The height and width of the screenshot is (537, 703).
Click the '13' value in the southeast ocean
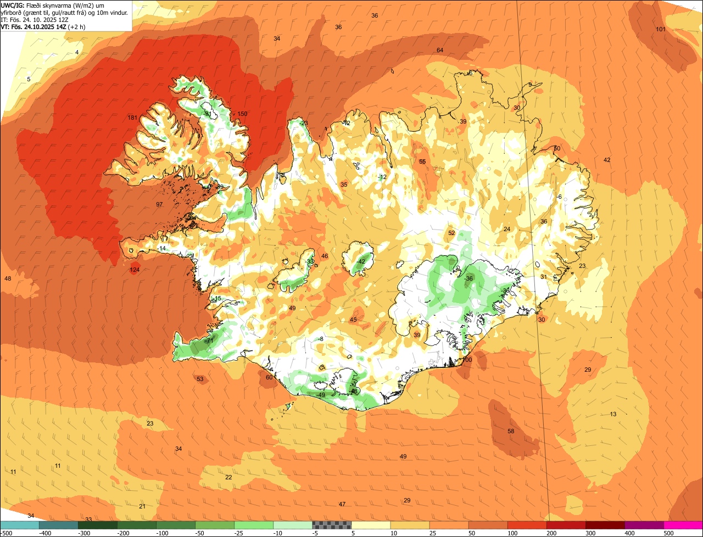coord(613,415)
